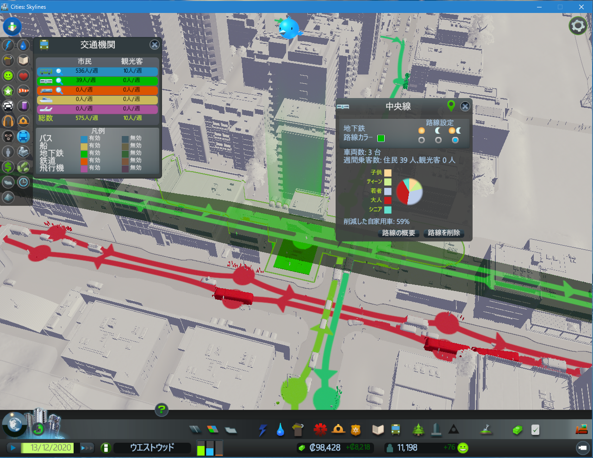The image size is (593, 458).
Task: Open the city policies checklist panel
Action: tap(535, 430)
